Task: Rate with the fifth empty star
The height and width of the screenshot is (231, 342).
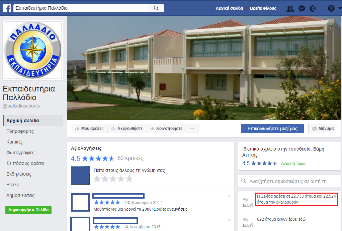Action: pos(130,179)
